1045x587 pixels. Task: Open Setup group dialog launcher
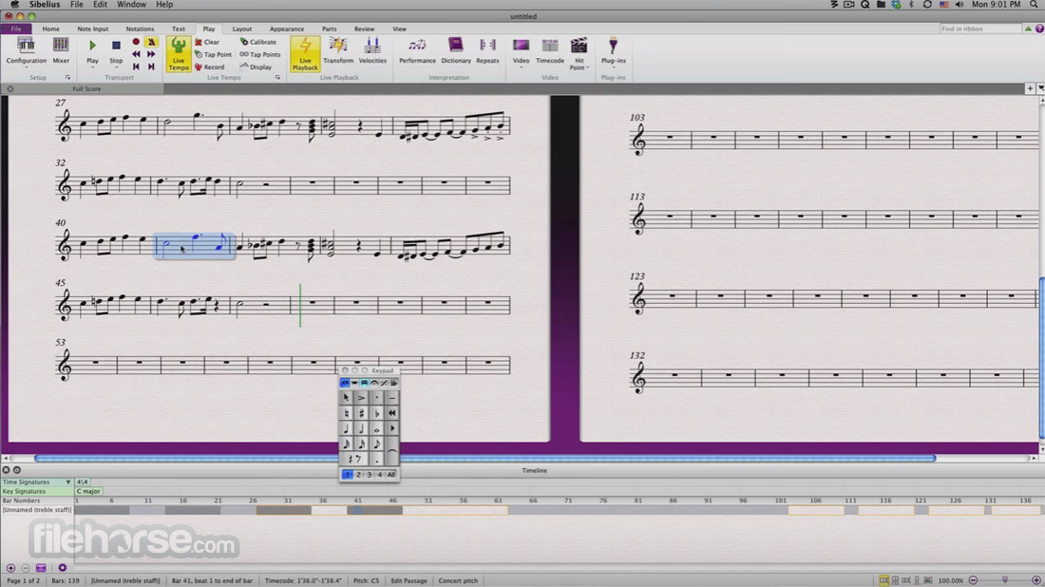[x=67, y=78]
